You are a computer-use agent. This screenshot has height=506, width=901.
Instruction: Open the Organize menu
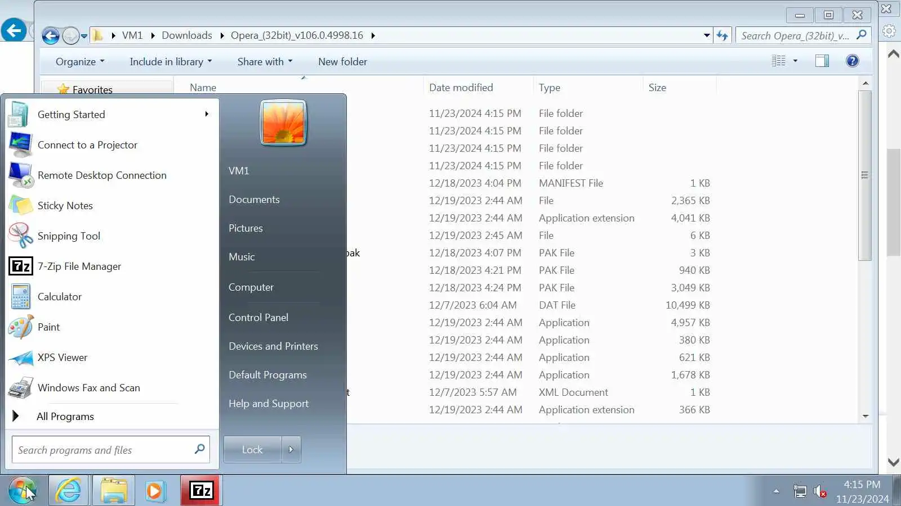coord(80,62)
